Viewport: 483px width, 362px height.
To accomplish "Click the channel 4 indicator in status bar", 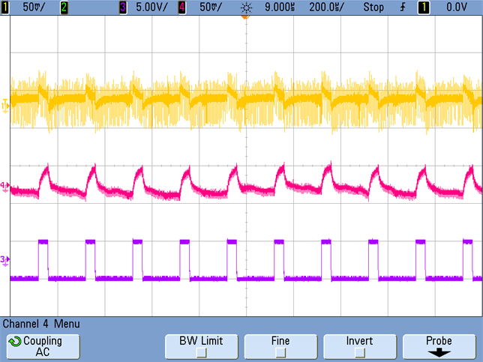I will (181, 7).
